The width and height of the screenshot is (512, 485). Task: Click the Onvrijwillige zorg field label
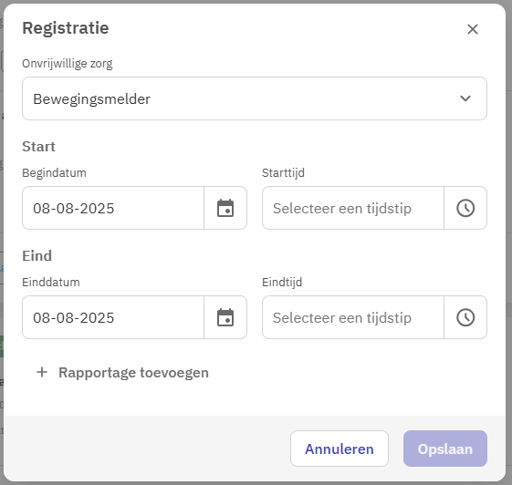tap(68, 63)
